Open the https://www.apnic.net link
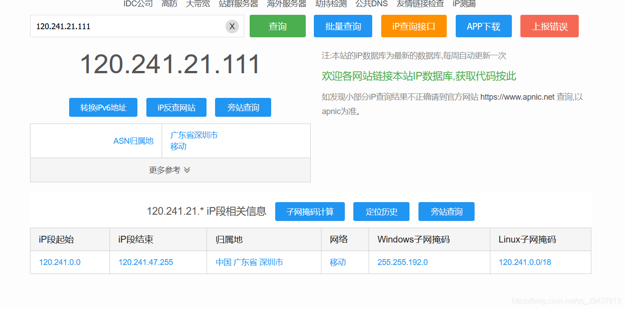Viewport: 625px width, 309px height. pyautogui.click(x=517, y=97)
